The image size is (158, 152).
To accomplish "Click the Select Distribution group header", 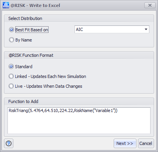I will [x=25, y=18].
